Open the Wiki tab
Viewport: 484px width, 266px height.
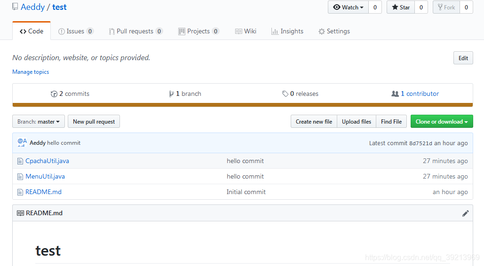(x=246, y=31)
